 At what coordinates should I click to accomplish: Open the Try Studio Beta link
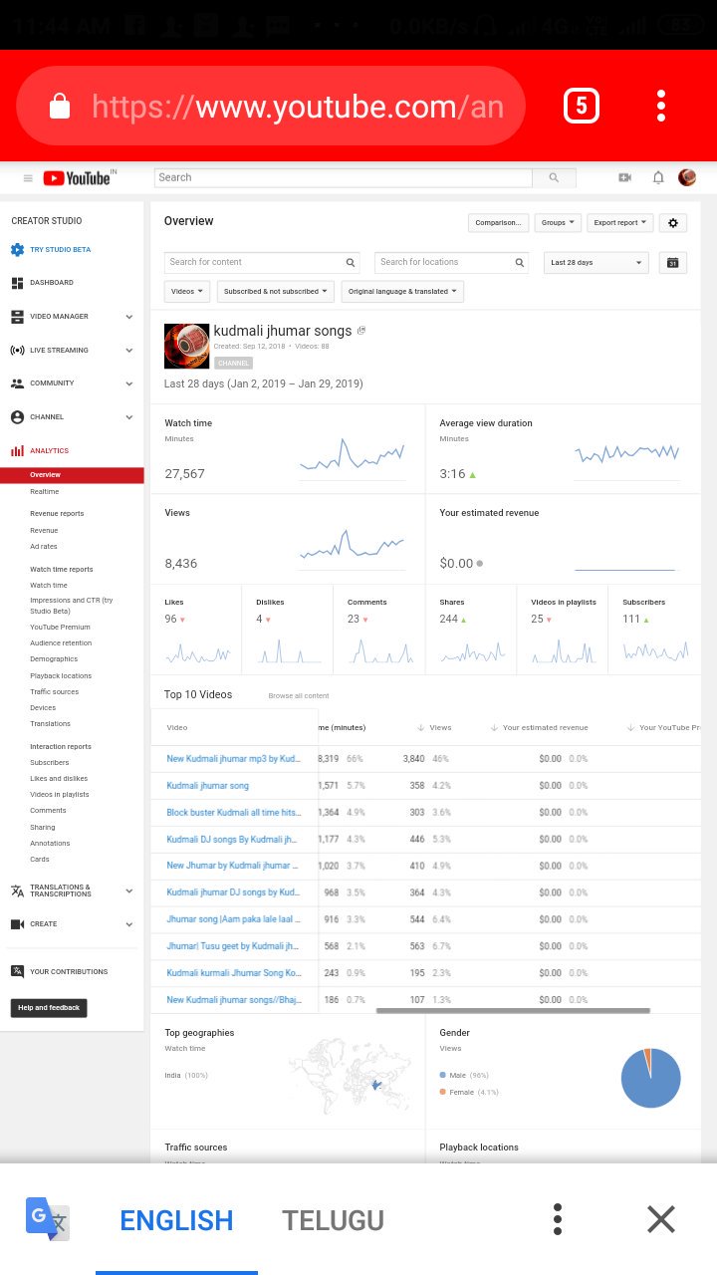coord(60,250)
